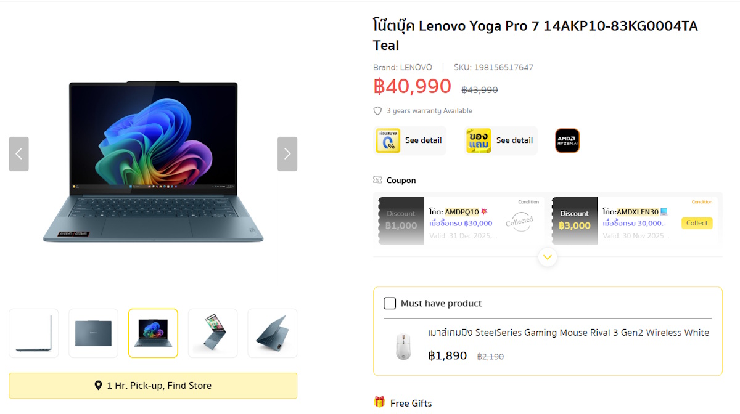
Task: Click the Free Gifts present icon
Action: click(x=379, y=402)
